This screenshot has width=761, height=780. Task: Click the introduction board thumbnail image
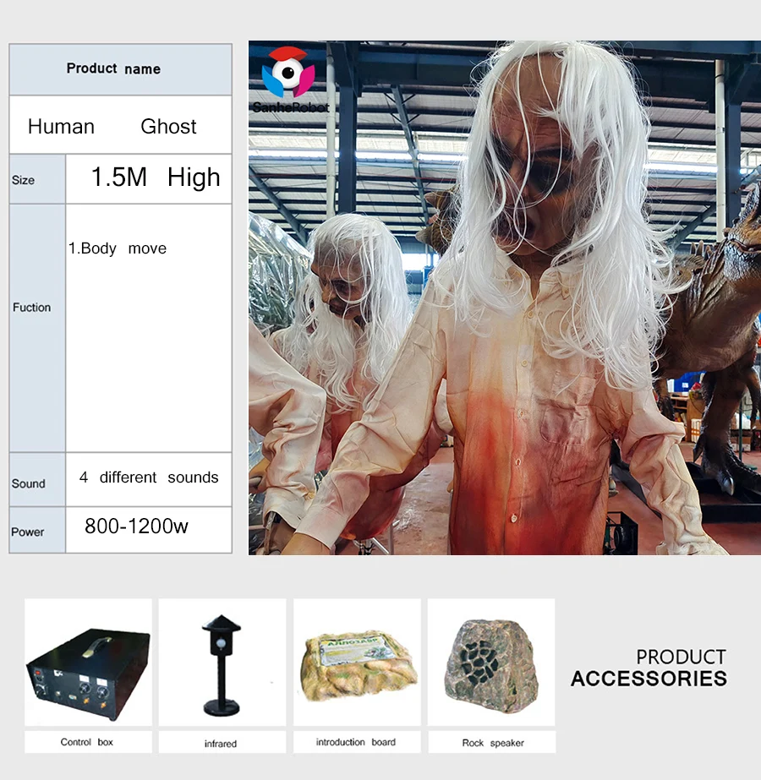pyautogui.click(x=357, y=662)
